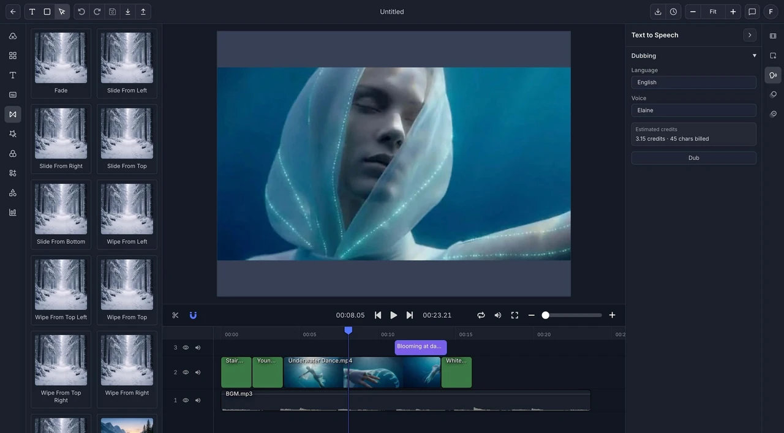The width and height of the screenshot is (784, 433).
Task: Mute track 3 speaker icon
Action: coord(198,348)
